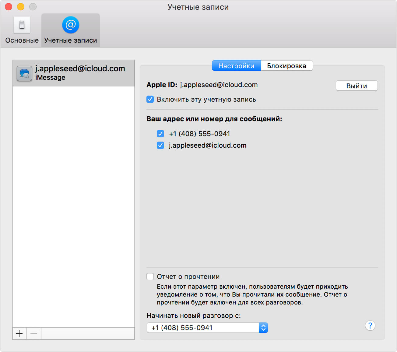Toggle Включить эту учетную запись checkbox
Image resolution: width=397 pixels, height=352 pixels.
coord(150,99)
